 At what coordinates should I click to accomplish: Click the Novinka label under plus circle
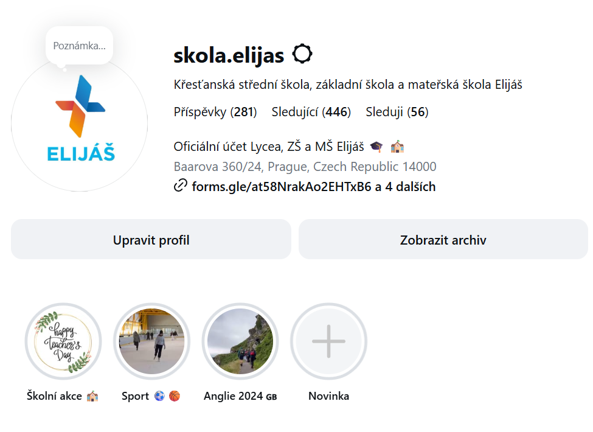pyautogui.click(x=328, y=396)
